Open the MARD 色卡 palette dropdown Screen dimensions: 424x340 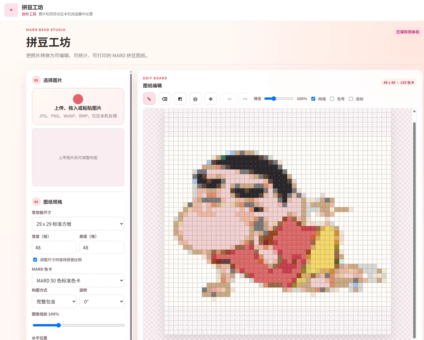pos(78,281)
